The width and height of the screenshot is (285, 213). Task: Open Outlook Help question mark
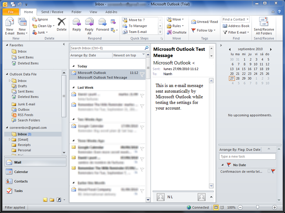279,12
